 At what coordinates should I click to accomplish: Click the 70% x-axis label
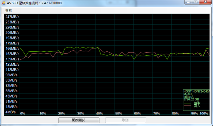pos(156,113)
